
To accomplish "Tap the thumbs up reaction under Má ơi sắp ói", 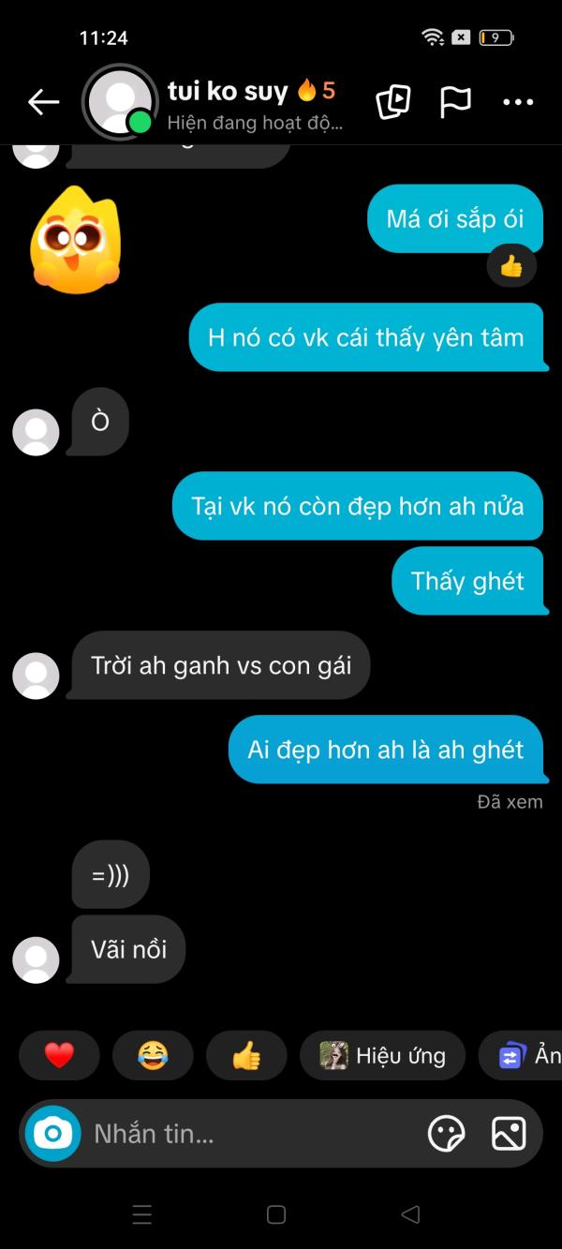I will pos(511,267).
